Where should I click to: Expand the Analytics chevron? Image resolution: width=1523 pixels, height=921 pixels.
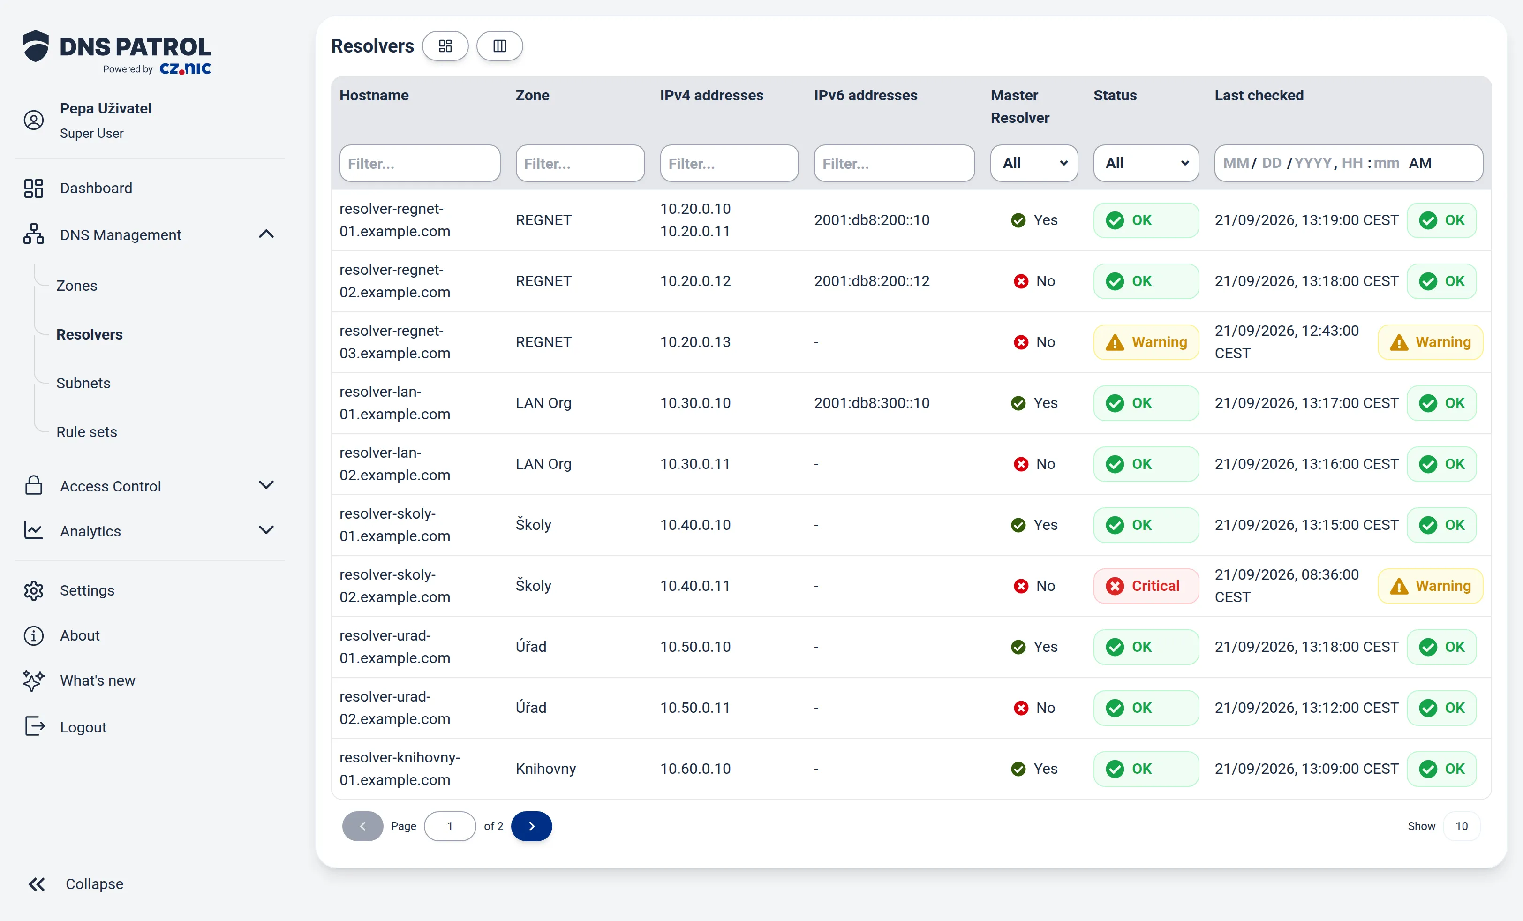266,530
